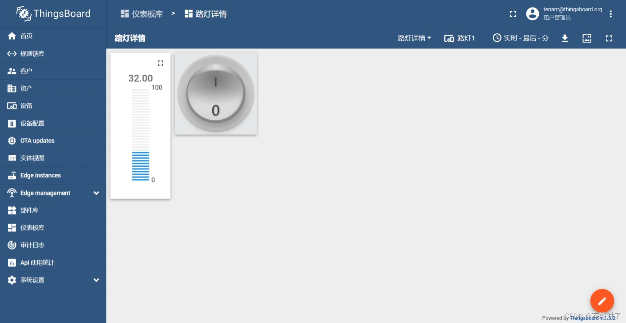Open 规则链库 rule chains
The width and height of the screenshot is (626, 323).
[x=53, y=54]
